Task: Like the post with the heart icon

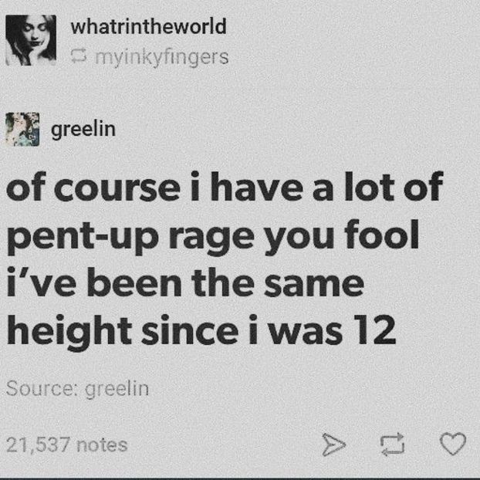Action: (x=453, y=444)
